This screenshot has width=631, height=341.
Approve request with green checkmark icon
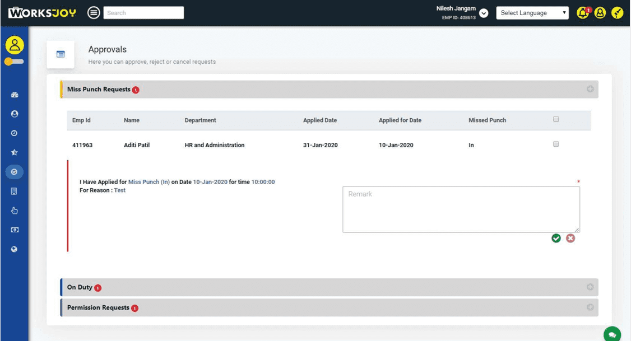[556, 239]
